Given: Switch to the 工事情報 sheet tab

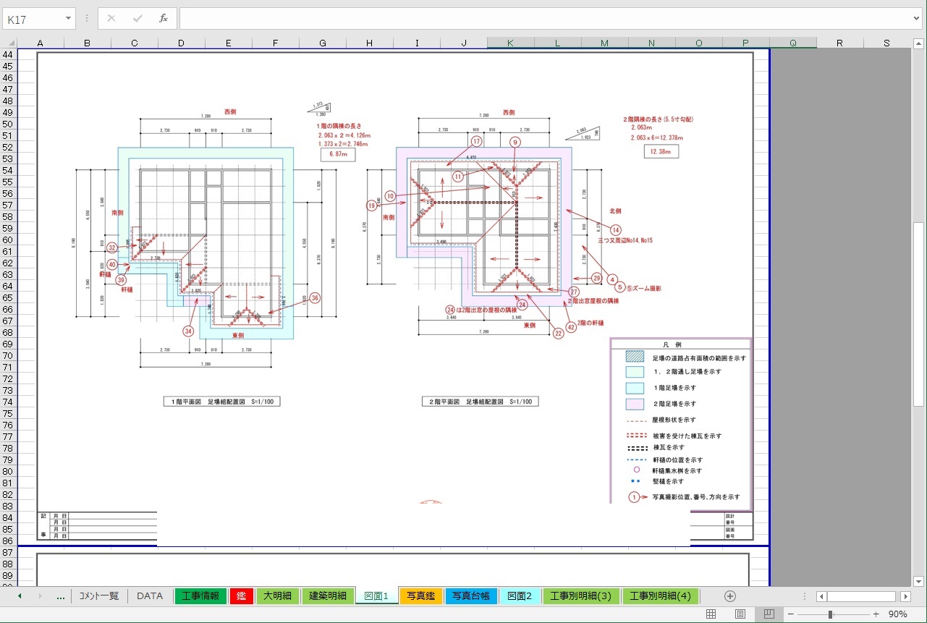Looking at the screenshot, I should (x=200, y=596).
